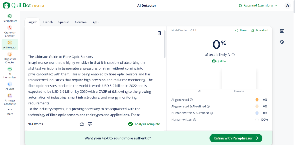Viewport: 295px width, 145px height.
Task: Switch to the German language tab
Action: (x=81, y=22)
